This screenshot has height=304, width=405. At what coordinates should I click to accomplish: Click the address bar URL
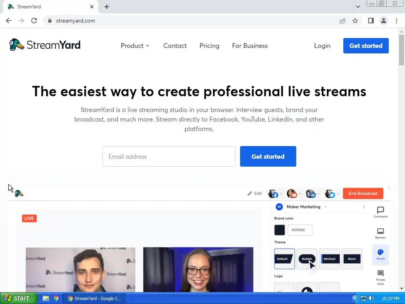click(76, 21)
